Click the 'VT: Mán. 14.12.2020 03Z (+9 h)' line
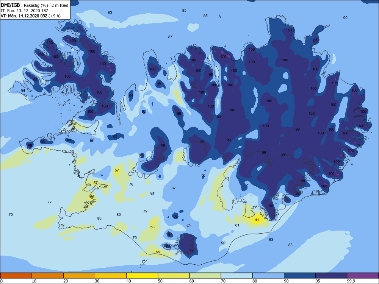The width and height of the screenshot is (379, 284). pos(31,16)
